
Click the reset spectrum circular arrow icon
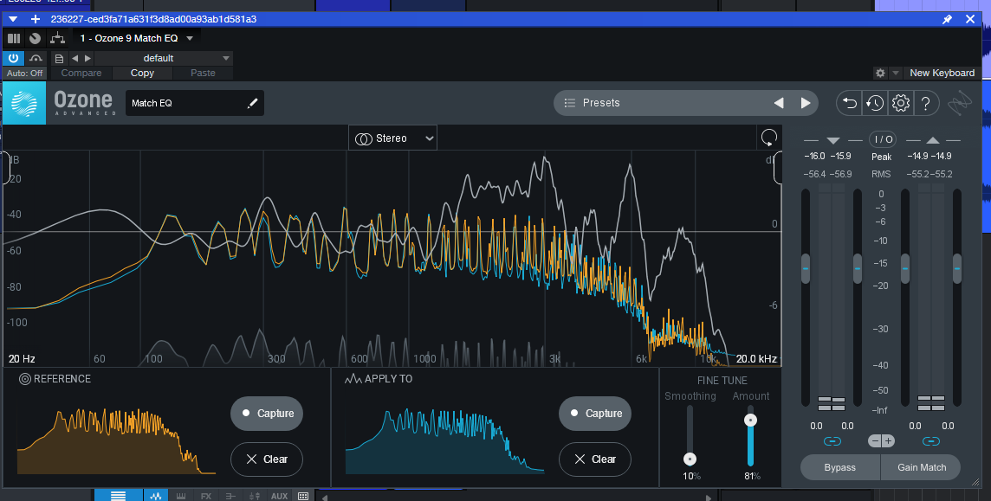[x=769, y=138]
